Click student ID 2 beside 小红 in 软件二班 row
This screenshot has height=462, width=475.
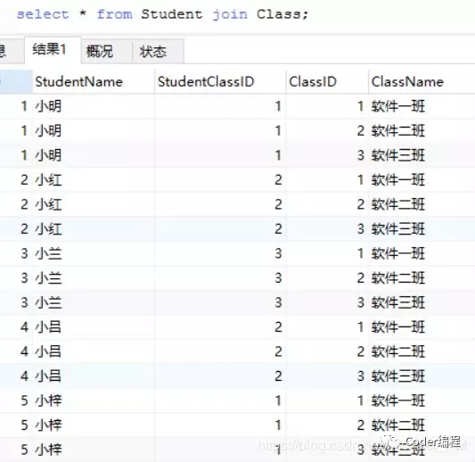coord(24,204)
